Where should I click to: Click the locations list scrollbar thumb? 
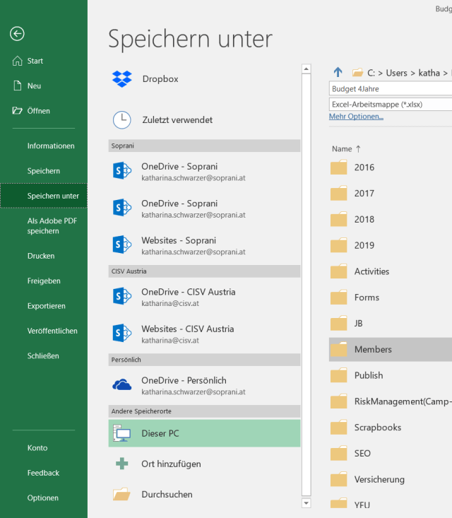pos(306,285)
